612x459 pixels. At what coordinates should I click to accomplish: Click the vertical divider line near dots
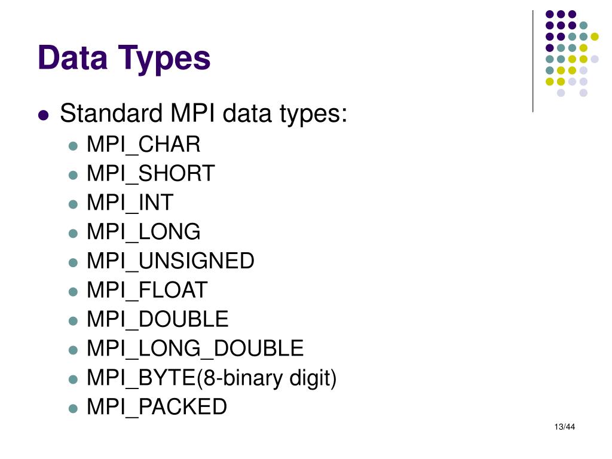click(x=533, y=62)
